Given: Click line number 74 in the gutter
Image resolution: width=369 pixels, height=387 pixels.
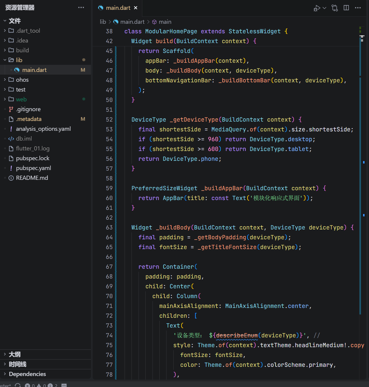Looking at the screenshot, I should point(109,336).
